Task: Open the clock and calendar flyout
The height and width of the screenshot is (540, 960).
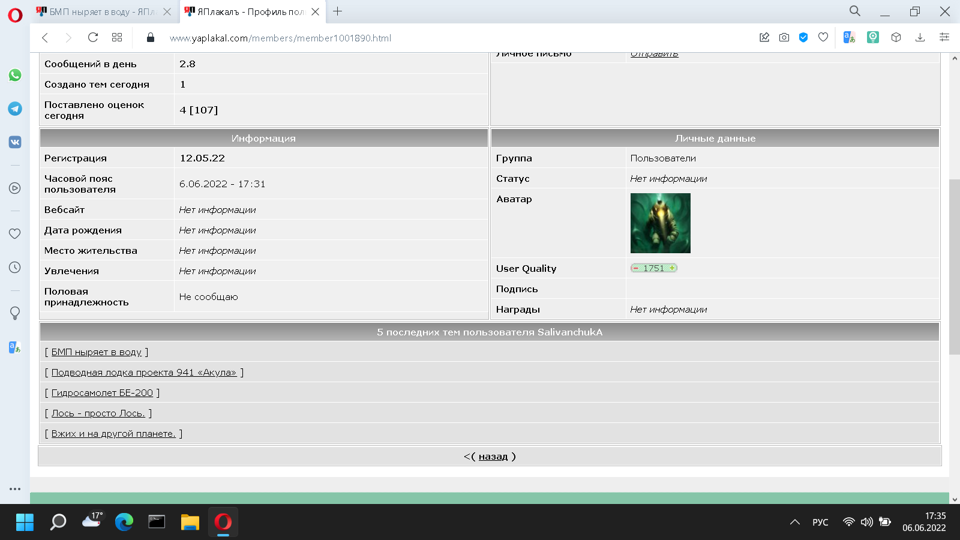Action: [x=924, y=522]
